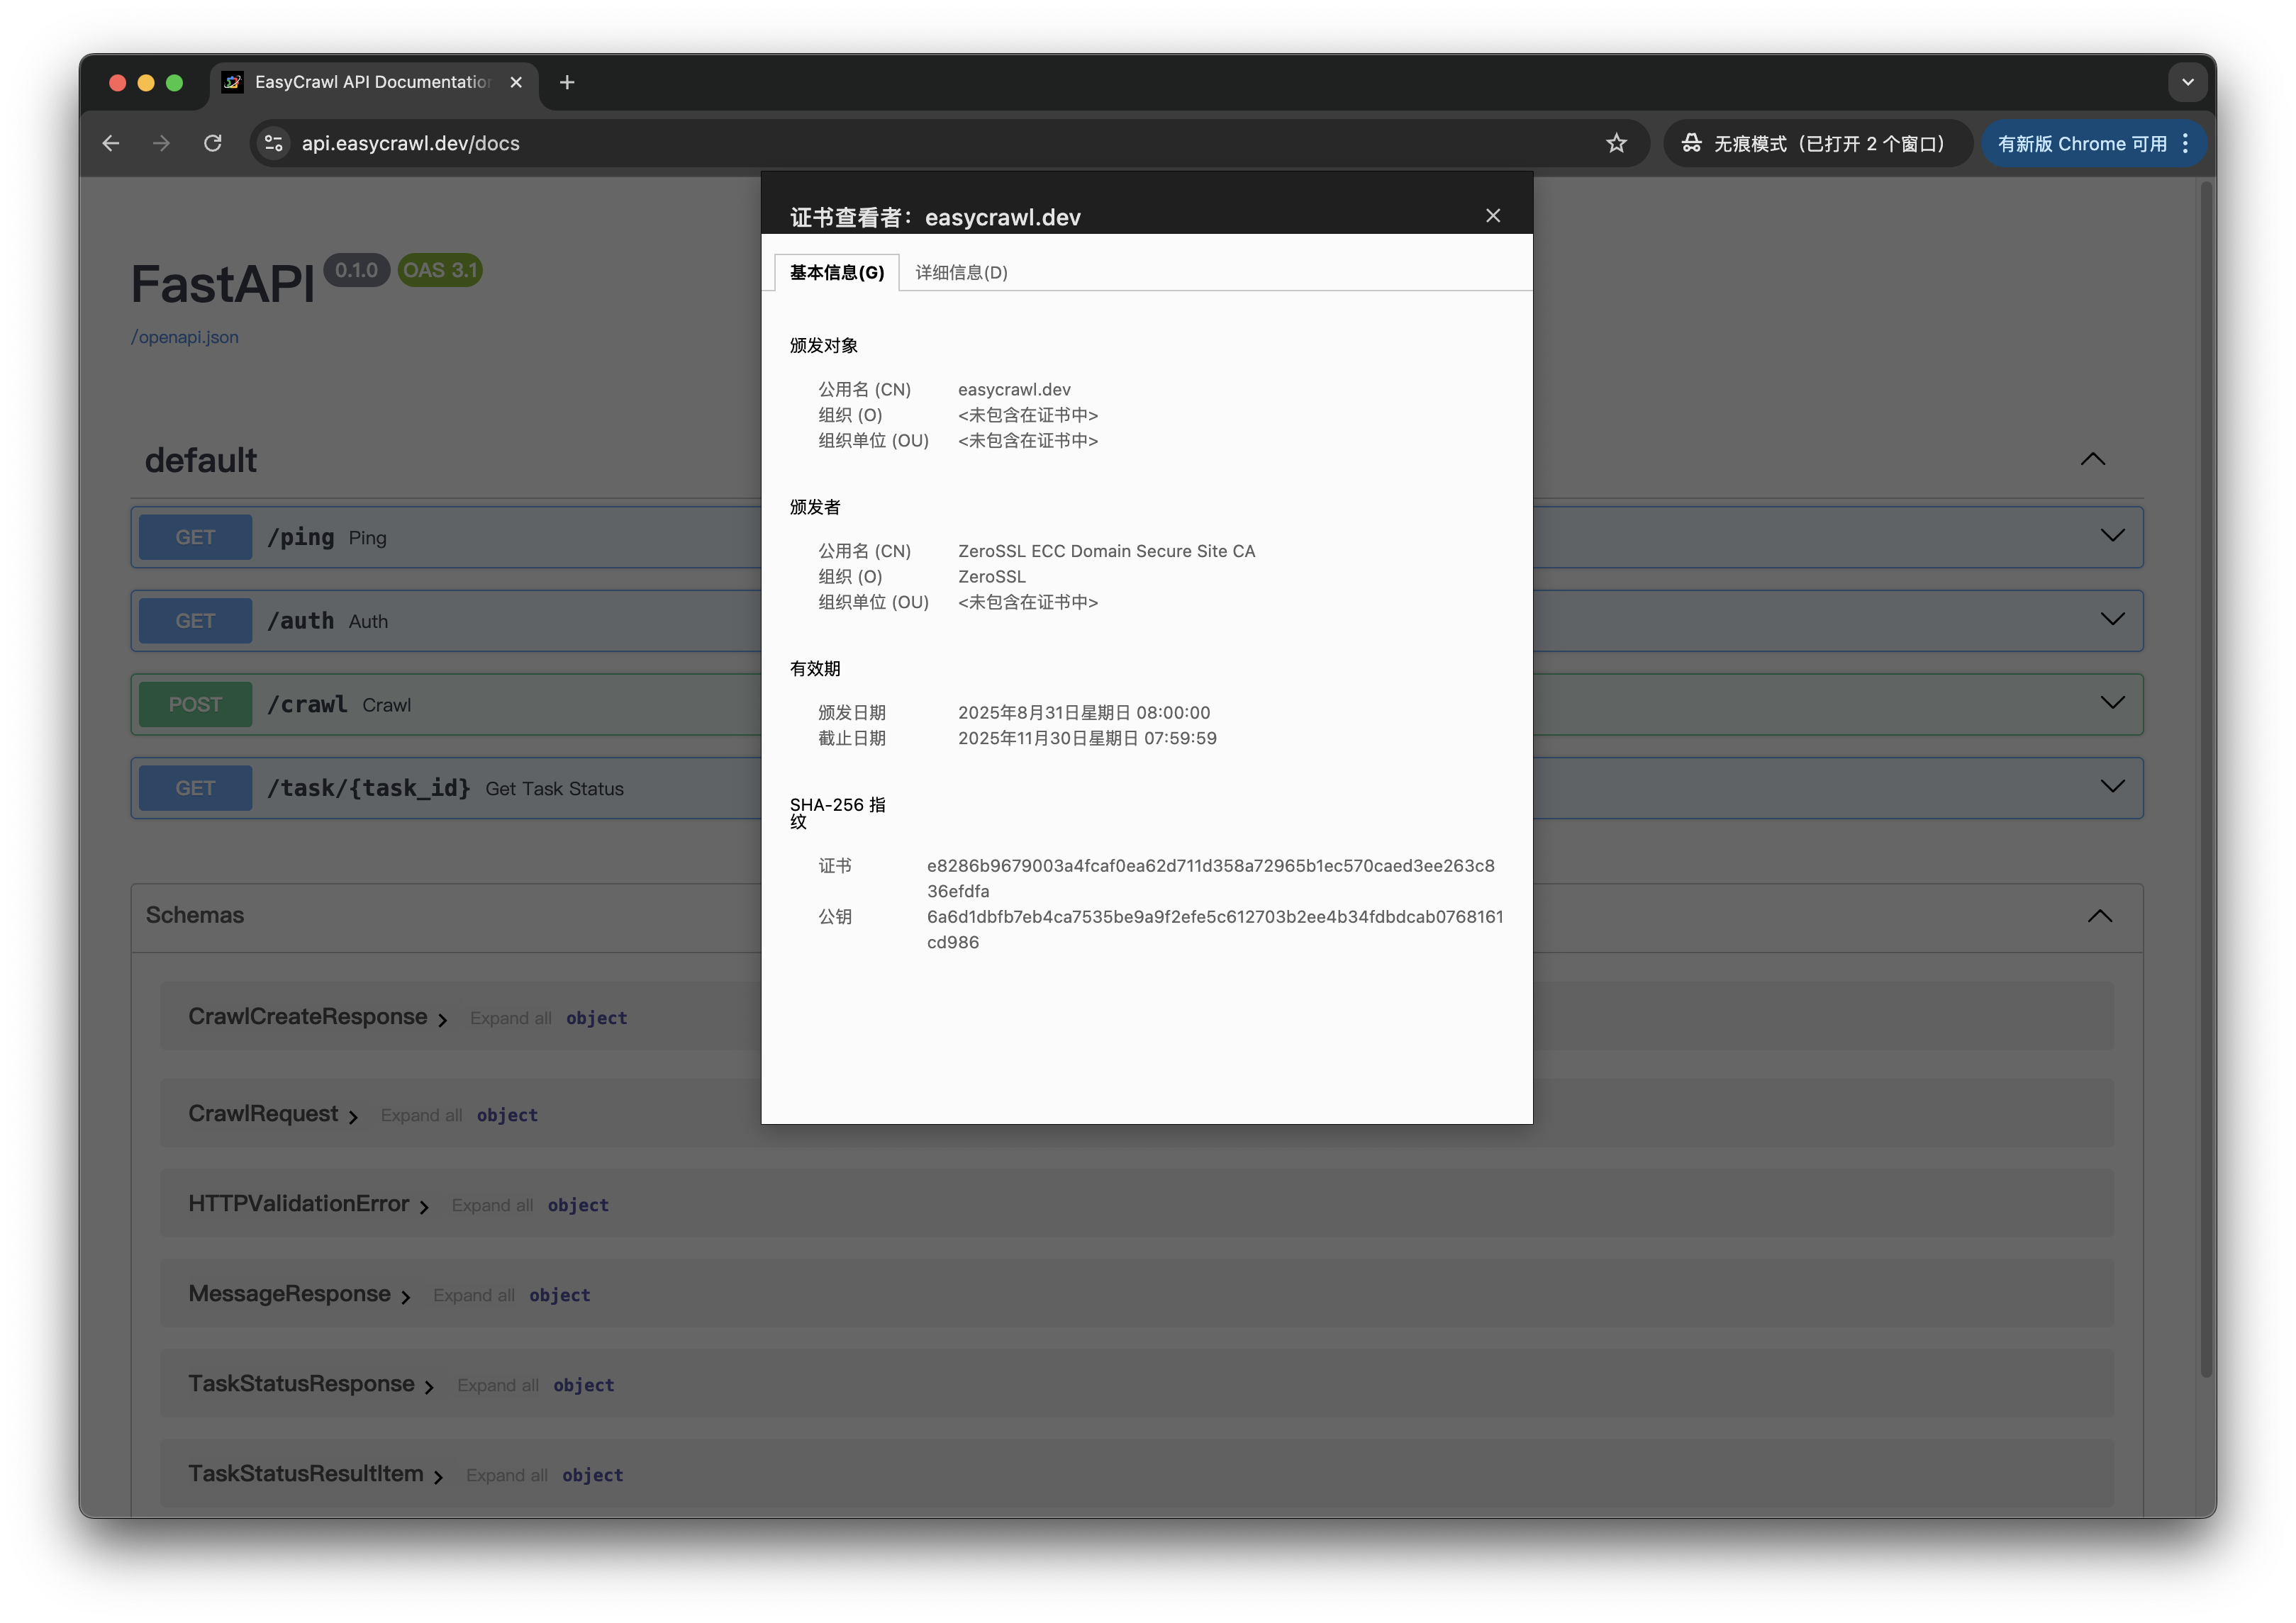Image resolution: width=2296 pixels, height=1623 pixels.
Task: Click Expand all for HTTPValidationError
Action: (x=492, y=1206)
